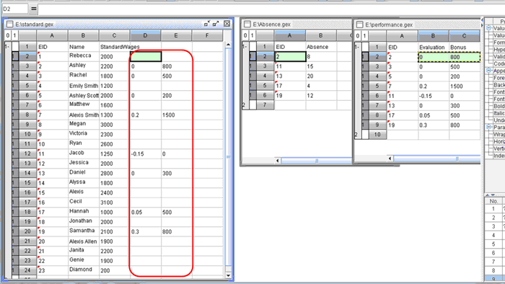Click the cell containing 'Emily Smith'
This screenshot has width=505, height=284.
point(84,86)
